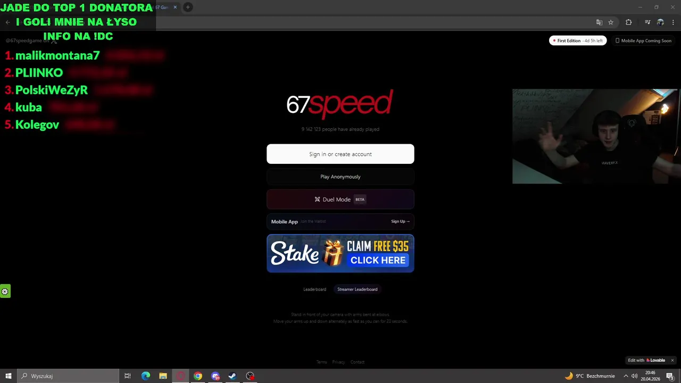Click Sign Up for the Mobile App waitlist
Screen dimensions: 681x383
[400, 221]
